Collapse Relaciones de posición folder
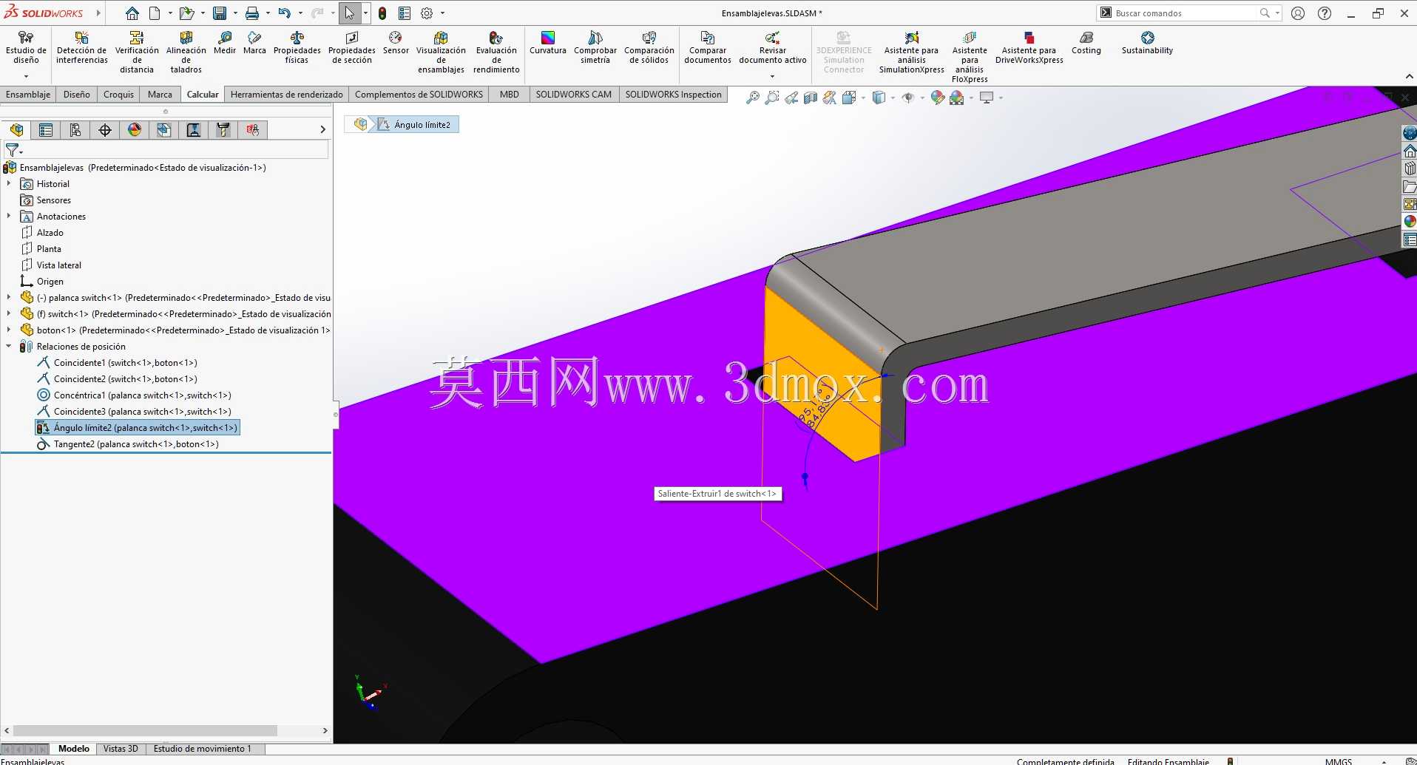Image resolution: width=1417 pixels, height=765 pixels. (9, 346)
